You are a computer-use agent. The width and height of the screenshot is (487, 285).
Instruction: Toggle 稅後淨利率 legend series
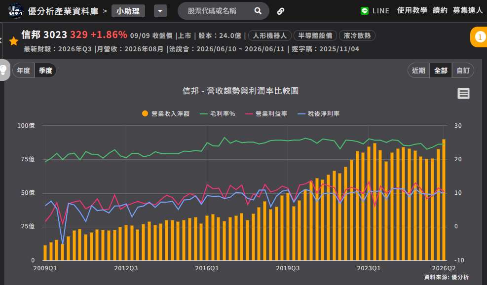pos(318,113)
